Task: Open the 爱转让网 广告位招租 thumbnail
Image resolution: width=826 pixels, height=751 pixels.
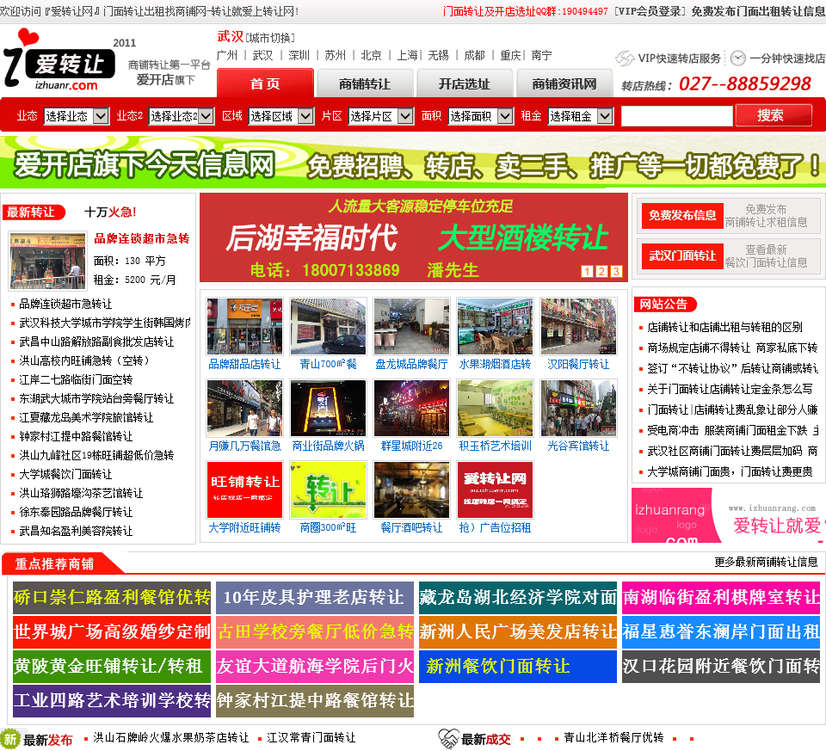Action: click(495, 489)
